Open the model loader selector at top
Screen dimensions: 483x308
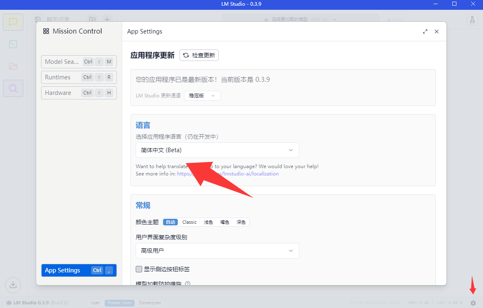coord(300,19)
